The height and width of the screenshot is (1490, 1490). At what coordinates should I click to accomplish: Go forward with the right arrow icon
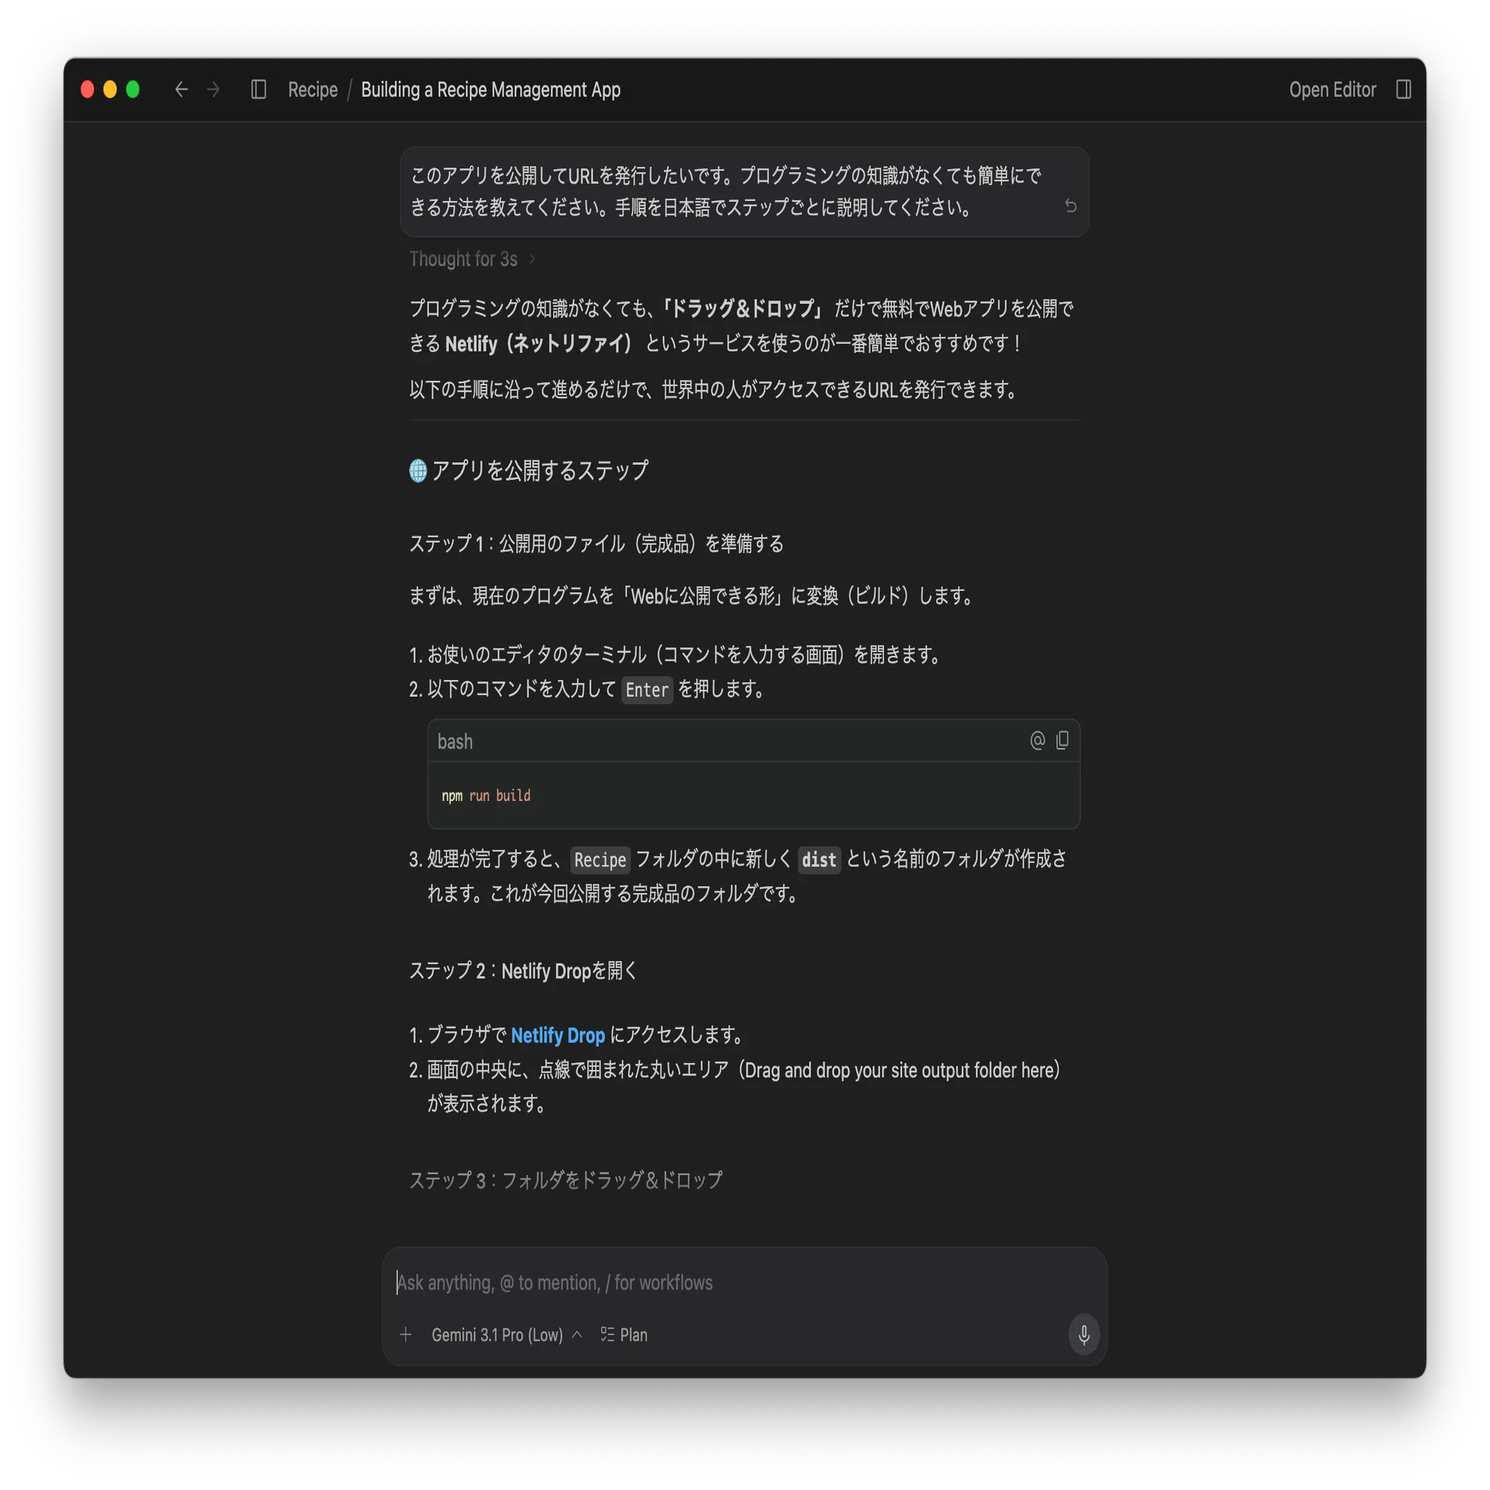tap(214, 89)
